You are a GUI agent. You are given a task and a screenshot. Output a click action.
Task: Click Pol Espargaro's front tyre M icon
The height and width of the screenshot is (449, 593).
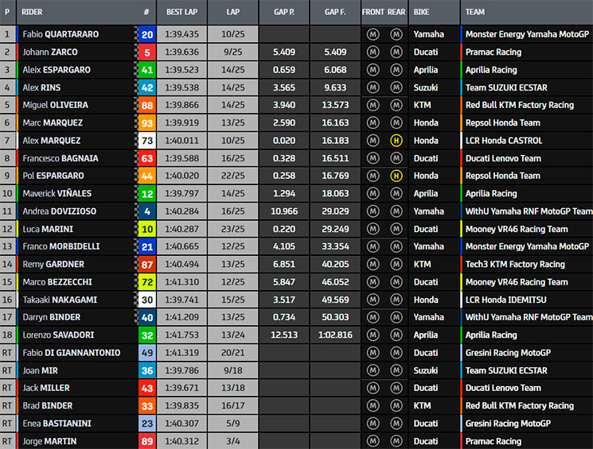pyautogui.click(x=373, y=176)
